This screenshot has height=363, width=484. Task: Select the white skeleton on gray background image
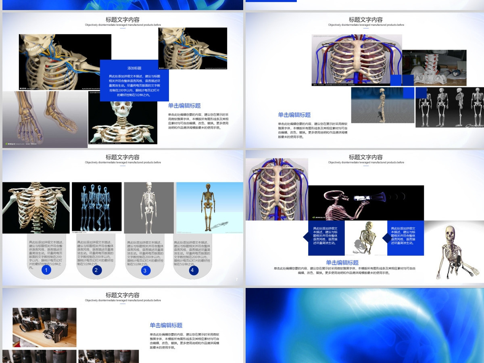pyautogui.click(x=149, y=208)
